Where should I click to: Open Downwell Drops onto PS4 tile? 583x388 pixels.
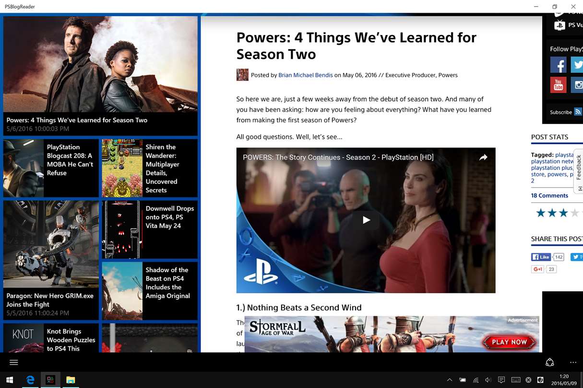coord(150,229)
